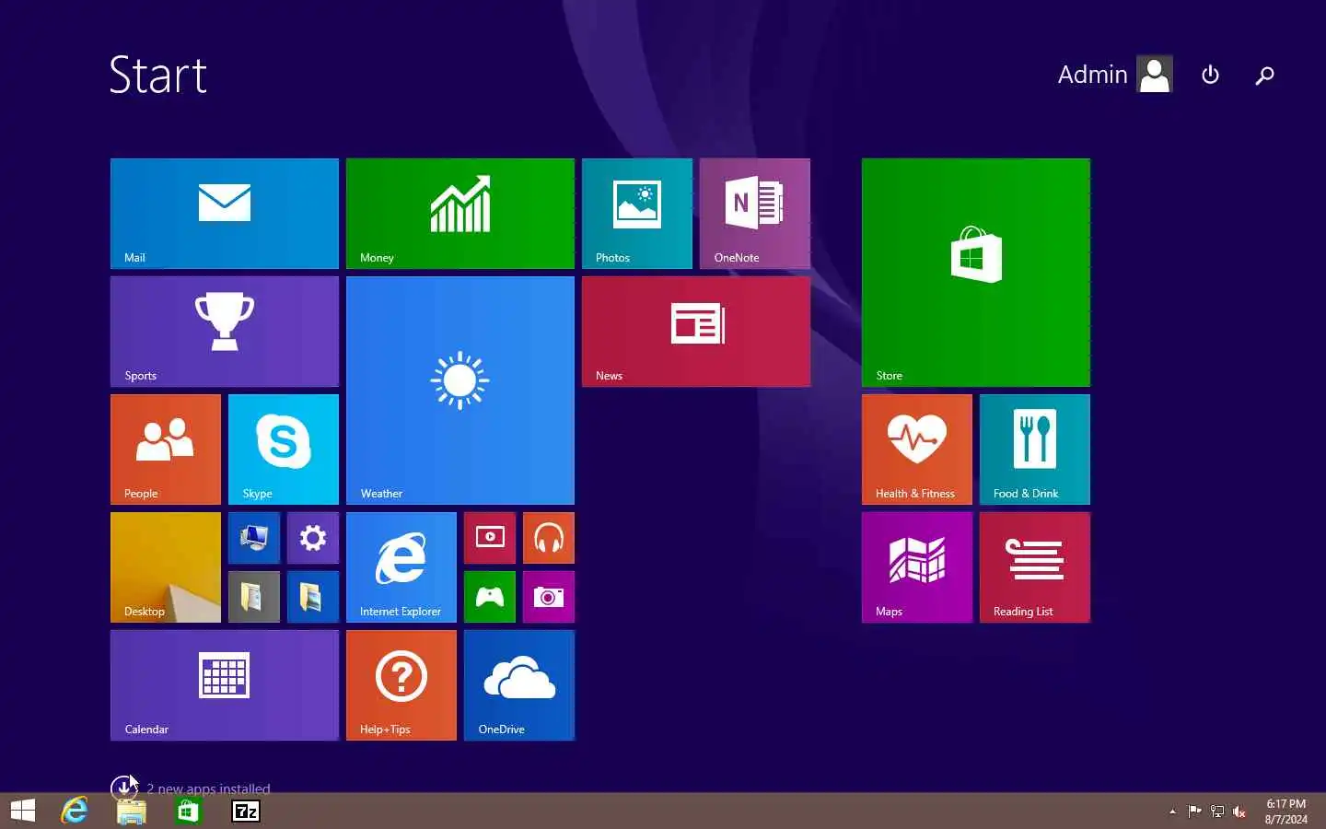Open the OneDrive tile

[x=519, y=685]
